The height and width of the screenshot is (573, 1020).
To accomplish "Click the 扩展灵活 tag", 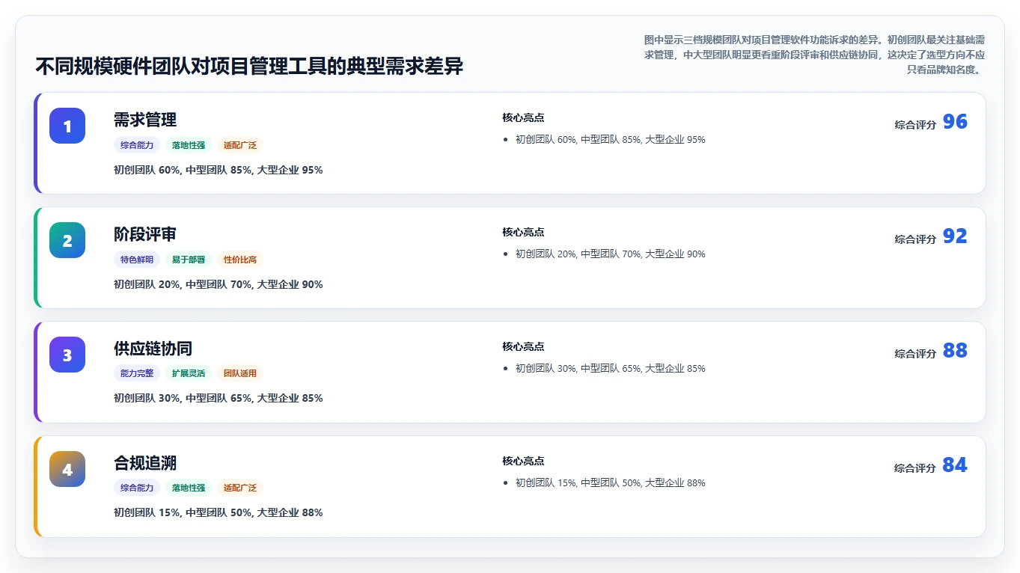I will click(189, 373).
